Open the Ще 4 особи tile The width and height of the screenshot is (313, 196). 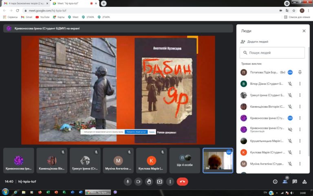185,160
